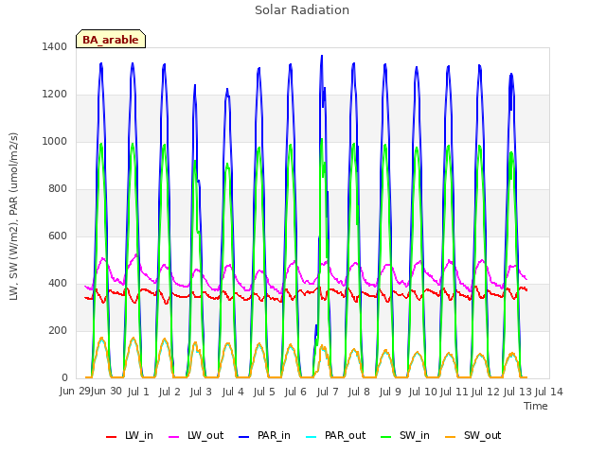Viewport: 606px width, 454px height.
Task: Click the Jul 5 date tick label
Action: coord(264,392)
